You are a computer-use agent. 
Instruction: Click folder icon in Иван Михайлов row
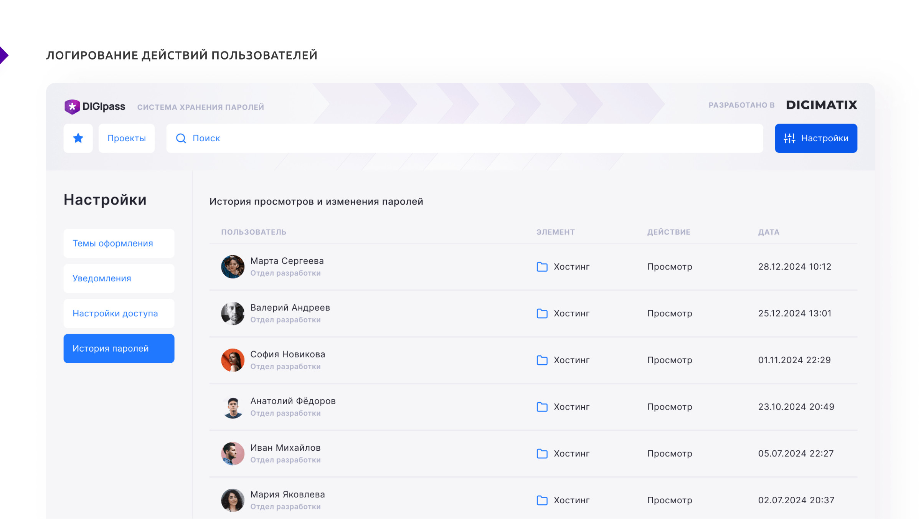[x=542, y=454]
